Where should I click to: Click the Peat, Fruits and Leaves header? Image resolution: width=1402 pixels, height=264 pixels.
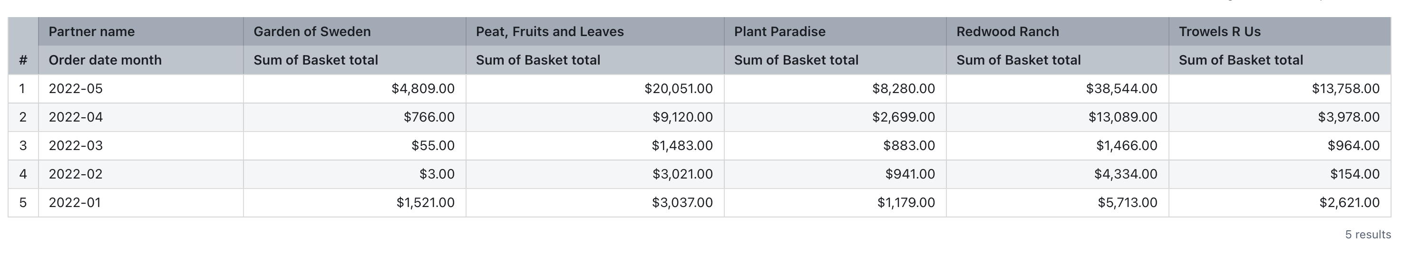(550, 31)
